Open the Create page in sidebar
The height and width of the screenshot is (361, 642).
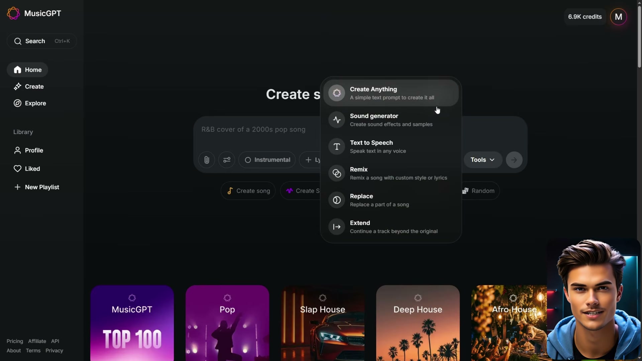[29, 87]
